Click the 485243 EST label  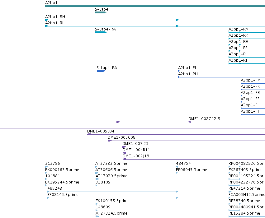(x=55, y=189)
